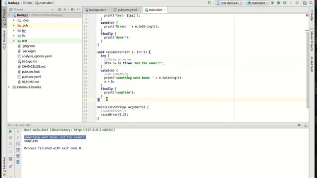Open Search Everywhere magnifier icon
The image size is (317, 178).
pyautogui.click(x=311, y=3)
